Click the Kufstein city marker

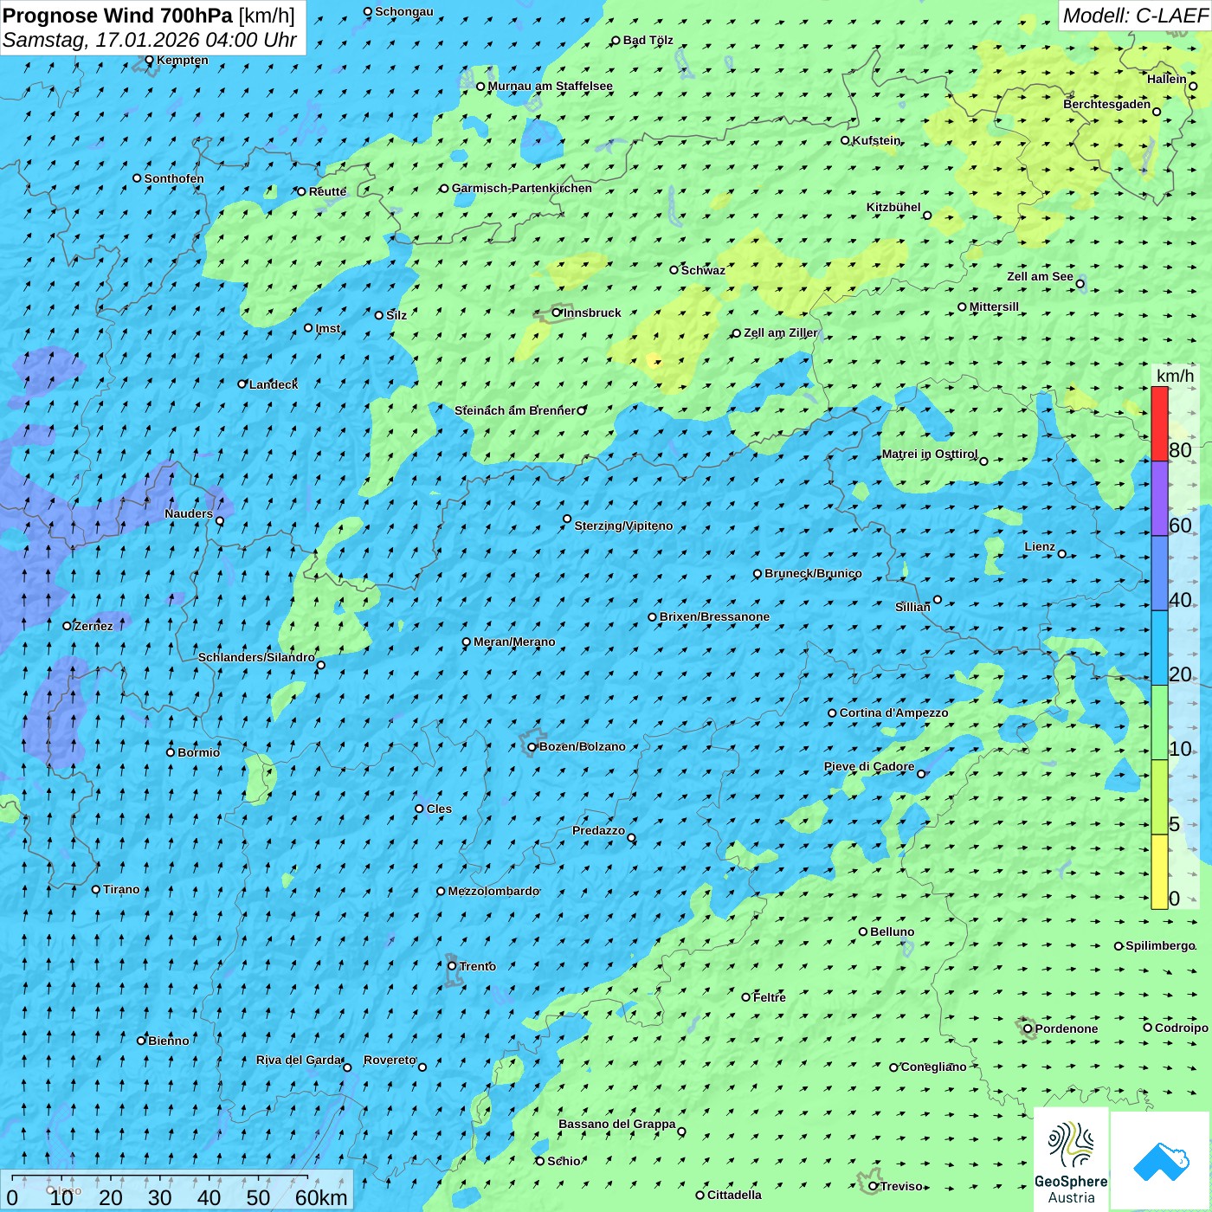point(845,140)
